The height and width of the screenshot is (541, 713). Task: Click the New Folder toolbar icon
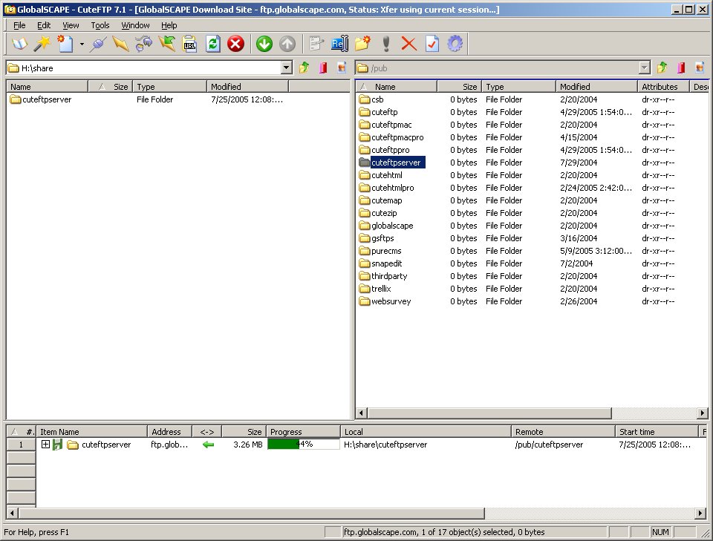click(362, 44)
